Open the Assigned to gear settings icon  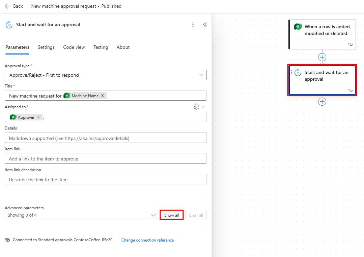coord(196,107)
